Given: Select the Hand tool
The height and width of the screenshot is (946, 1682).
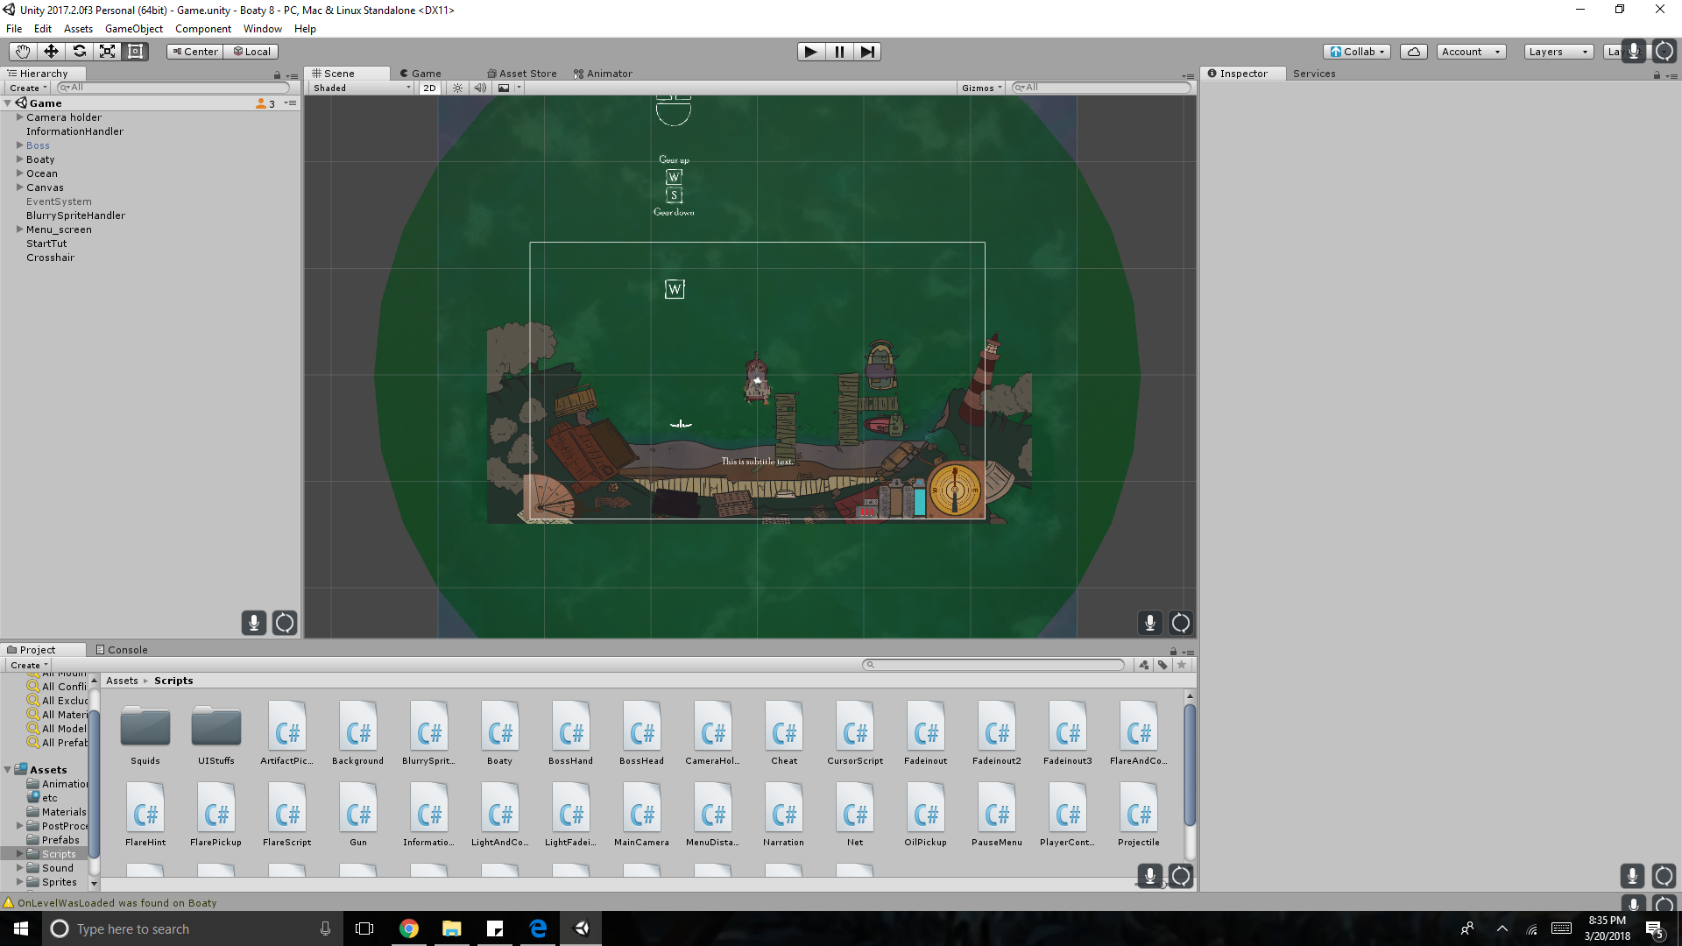Looking at the screenshot, I should pyautogui.click(x=22, y=52).
